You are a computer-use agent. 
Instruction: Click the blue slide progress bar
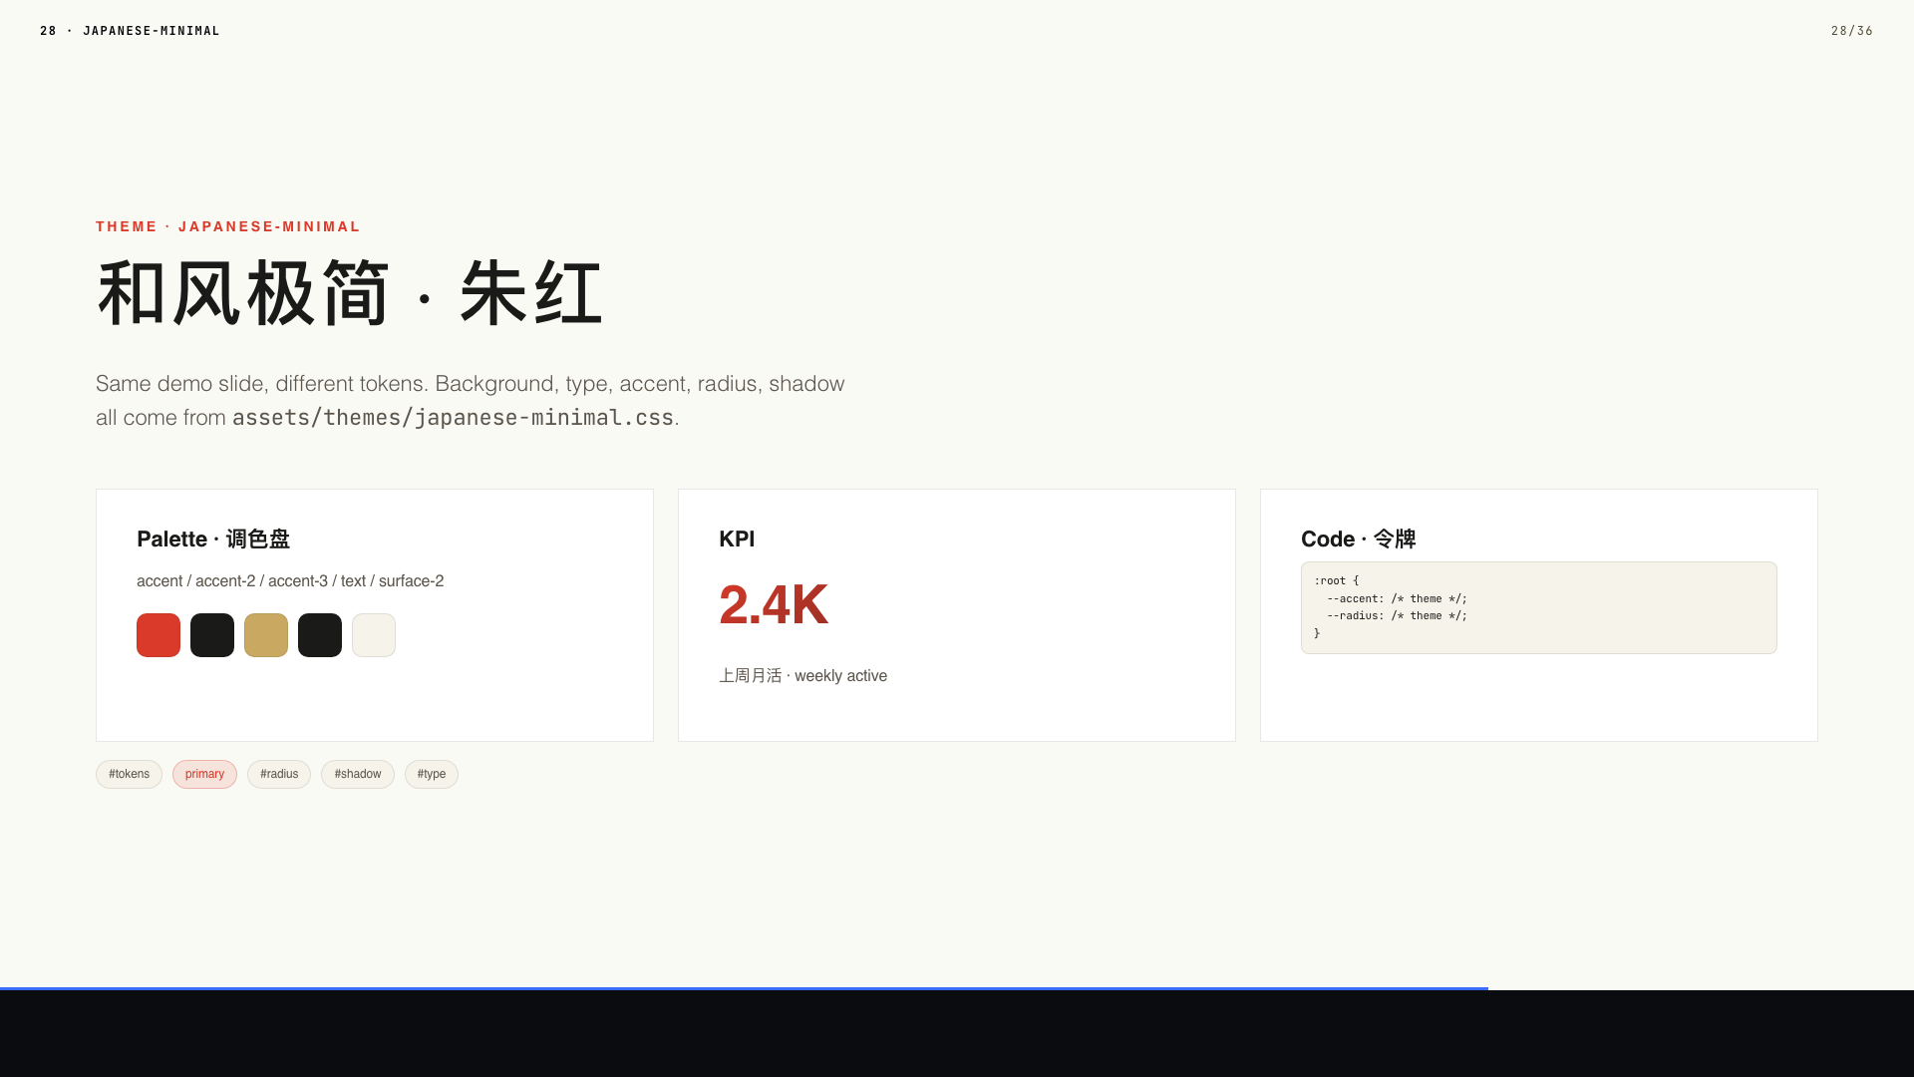point(744,988)
